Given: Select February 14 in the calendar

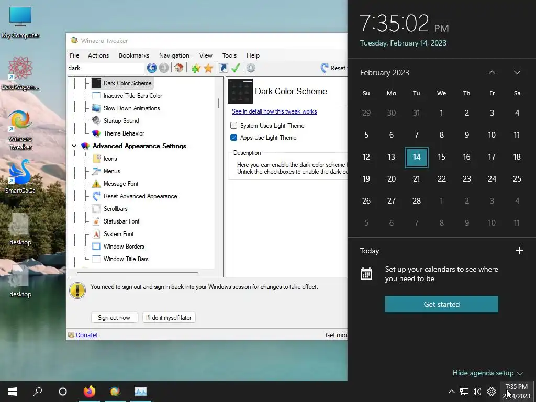Looking at the screenshot, I should click(x=416, y=157).
